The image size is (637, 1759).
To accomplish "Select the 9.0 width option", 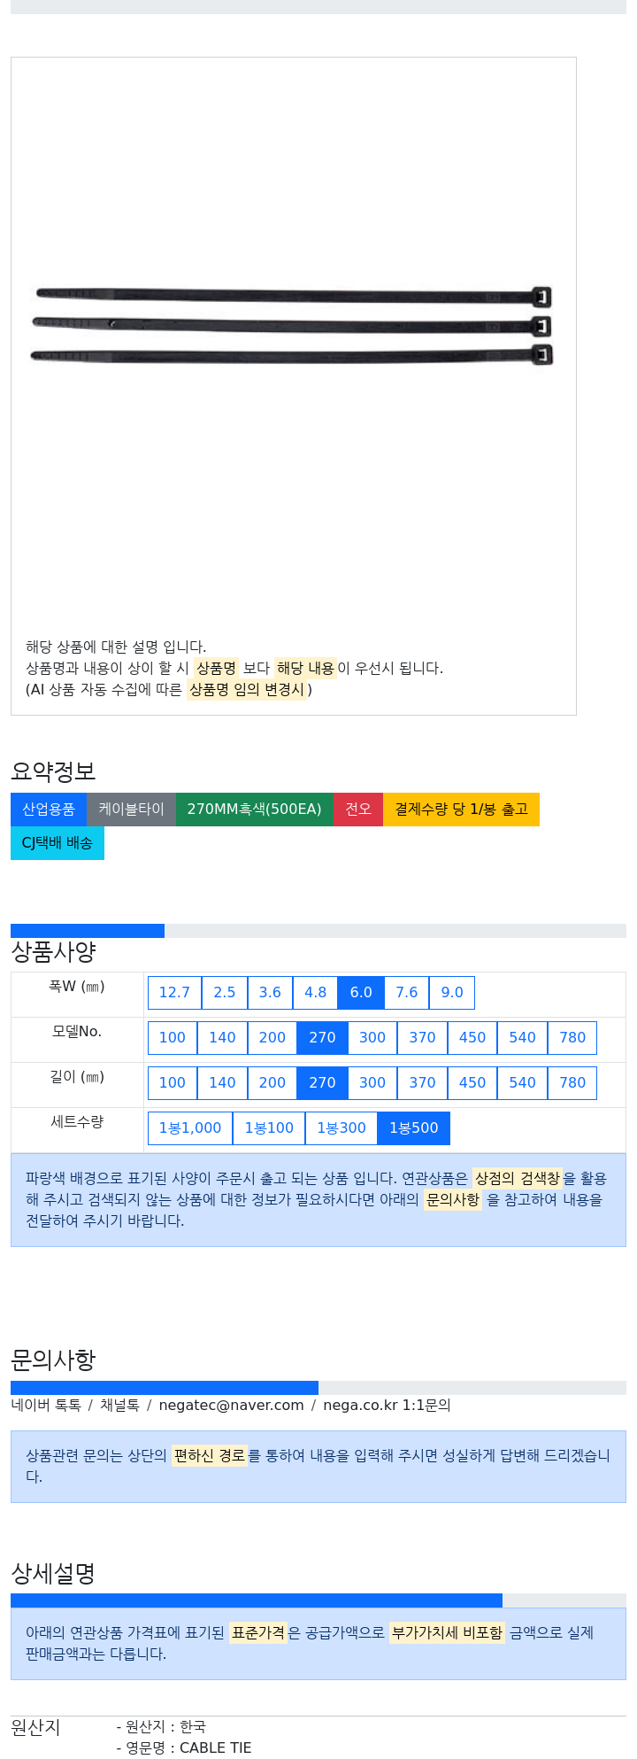I will [452, 993].
